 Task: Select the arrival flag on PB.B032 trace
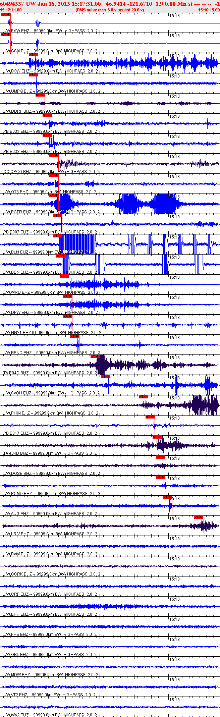[47, 135]
